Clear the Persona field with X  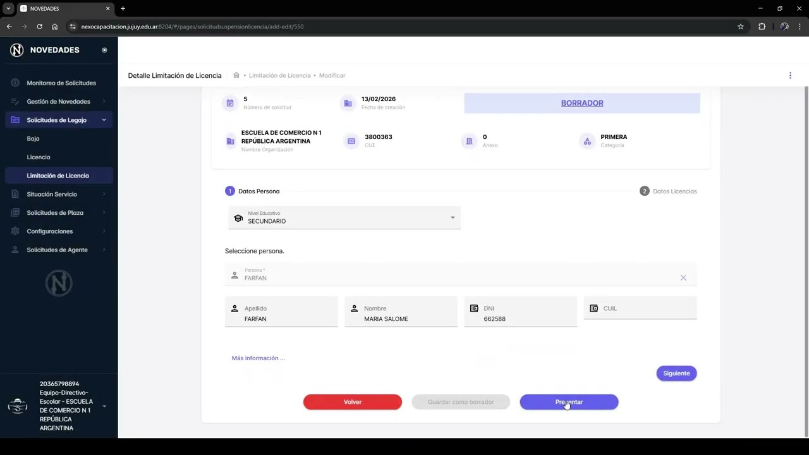click(x=683, y=277)
